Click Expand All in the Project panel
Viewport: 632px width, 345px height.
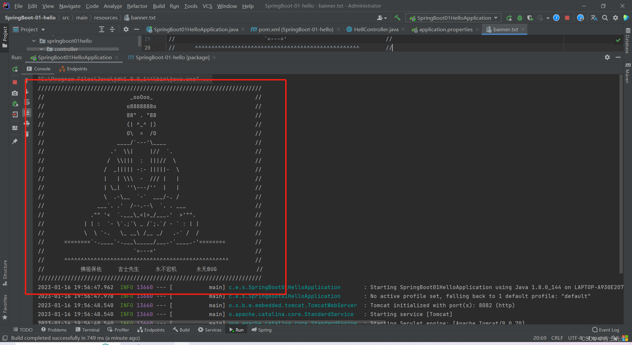[x=102, y=29]
